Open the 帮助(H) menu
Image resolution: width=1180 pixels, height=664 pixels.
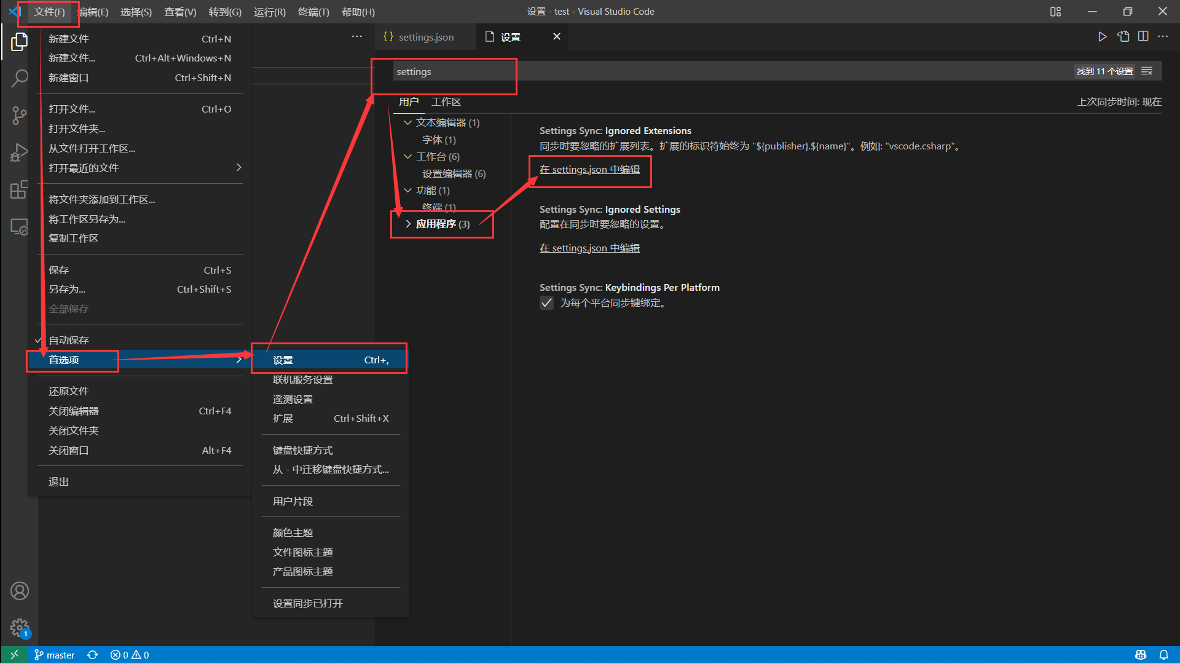[x=358, y=12]
